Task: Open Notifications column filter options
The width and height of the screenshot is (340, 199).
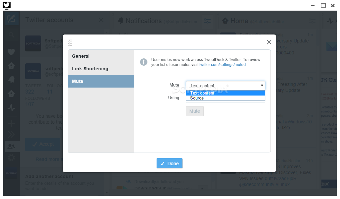Action: click(x=207, y=21)
